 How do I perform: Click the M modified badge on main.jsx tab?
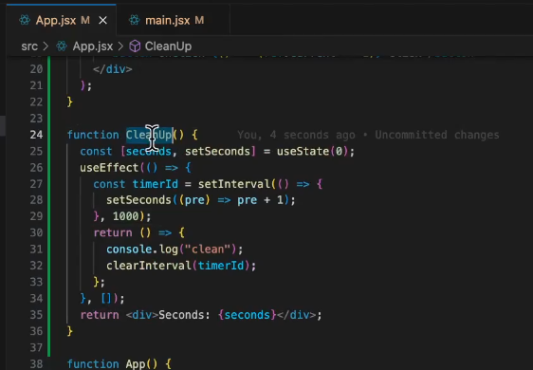199,21
